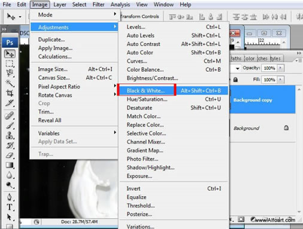Select the Crop tool
The height and width of the screenshot is (229, 303).
[10, 93]
